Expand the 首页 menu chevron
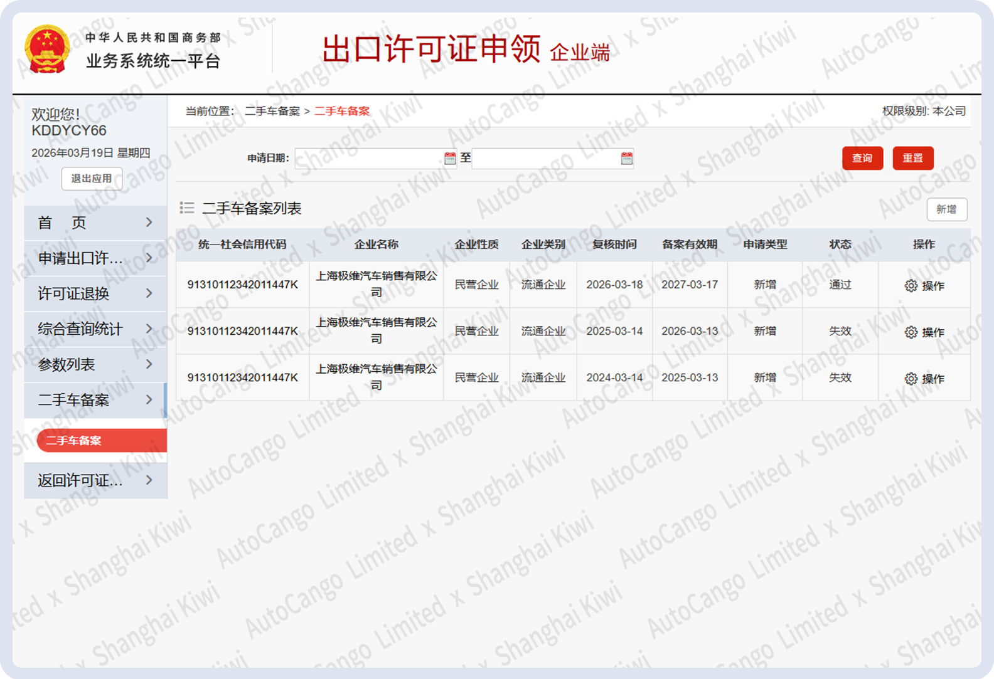Screen dimensions: 994x679 click(149, 222)
